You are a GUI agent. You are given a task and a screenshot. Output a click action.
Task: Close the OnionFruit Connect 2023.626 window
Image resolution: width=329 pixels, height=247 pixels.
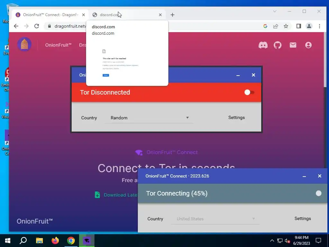point(319,176)
